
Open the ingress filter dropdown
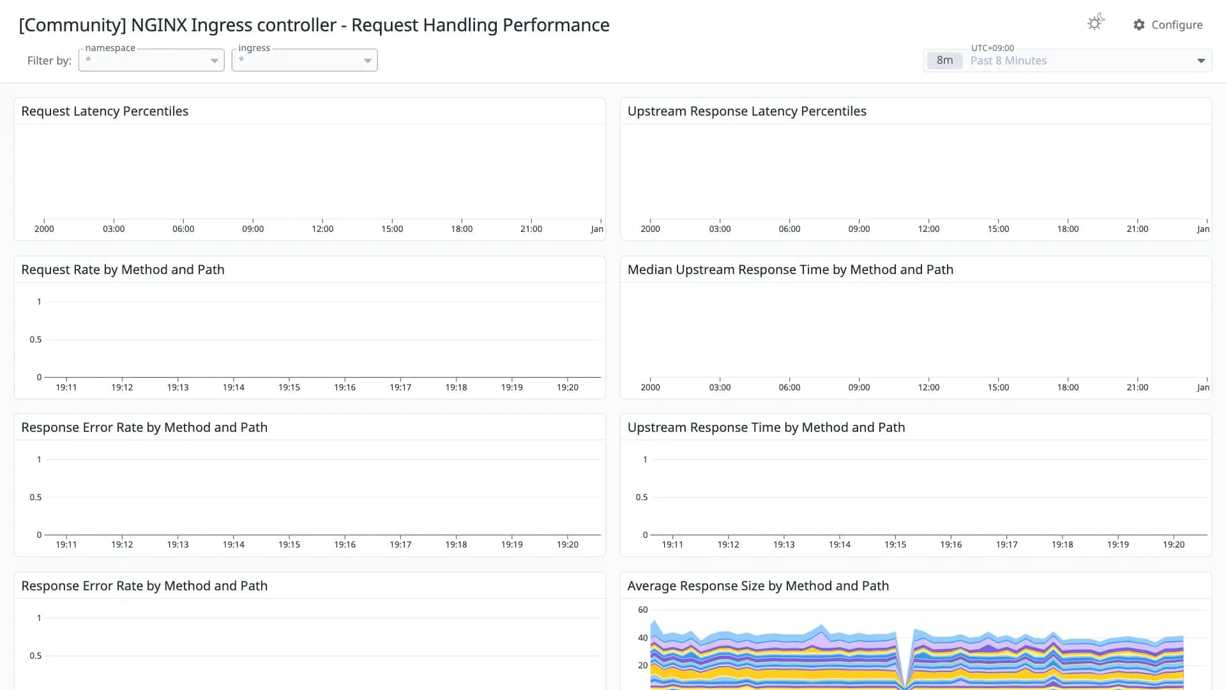click(x=305, y=60)
